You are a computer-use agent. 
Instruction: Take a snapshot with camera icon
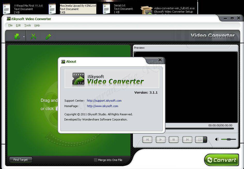click(x=200, y=140)
